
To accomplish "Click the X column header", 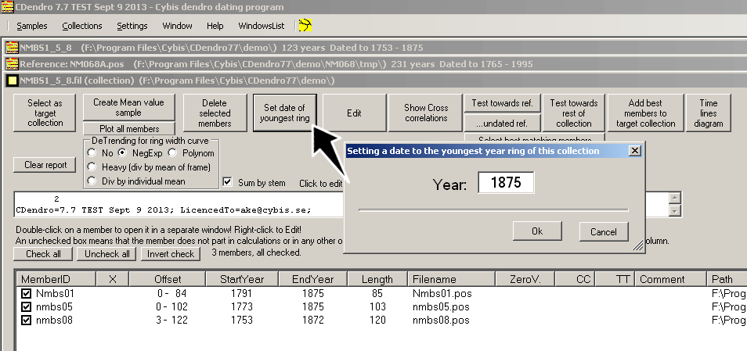I will (x=113, y=279).
